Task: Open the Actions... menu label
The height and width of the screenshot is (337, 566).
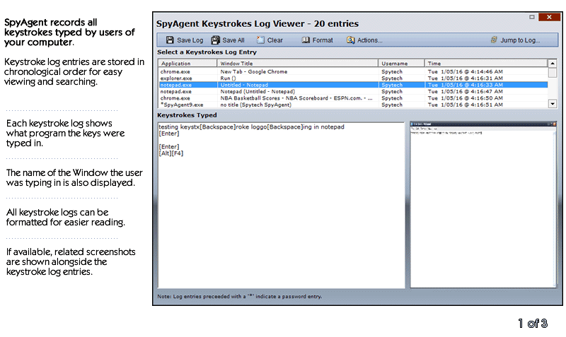Action: pos(369,40)
